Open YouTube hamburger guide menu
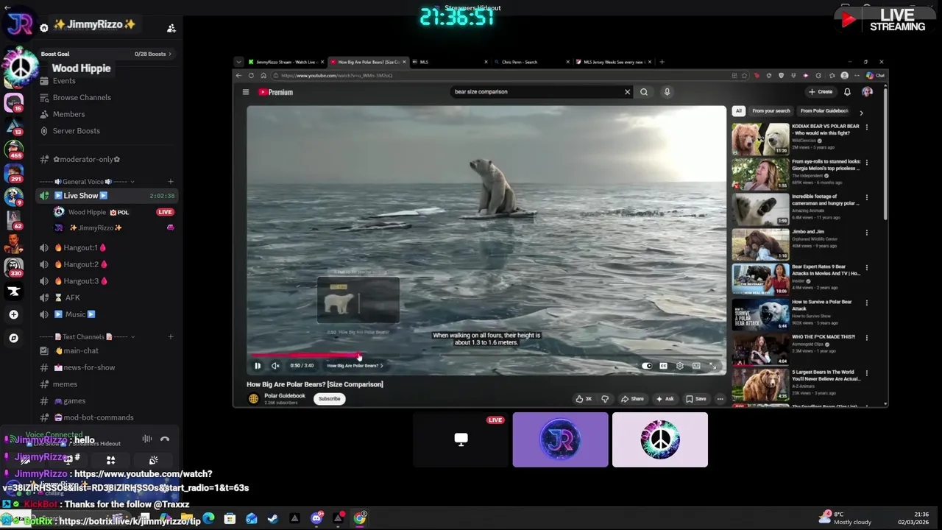Screen dimensions: 942x530 [246, 92]
